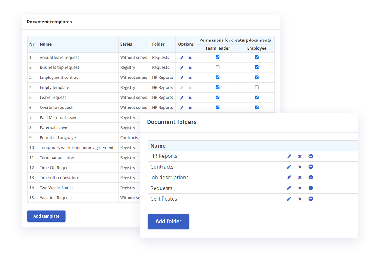380x253 pixels.
Task: Select the Vacation Request template name
Action: (56, 198)
